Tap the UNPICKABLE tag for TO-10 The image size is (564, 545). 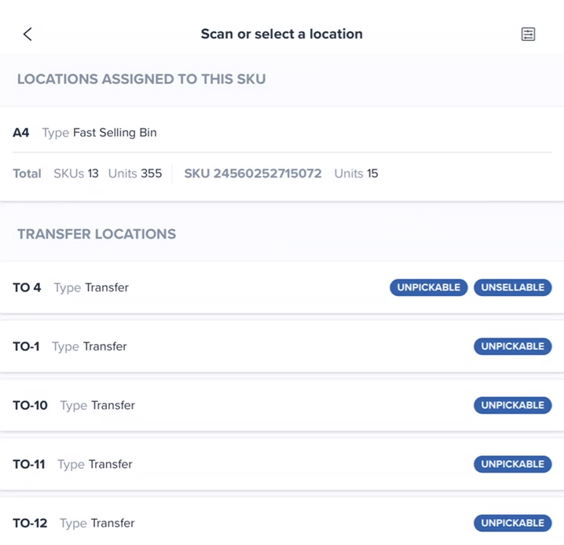pos(513,405)
